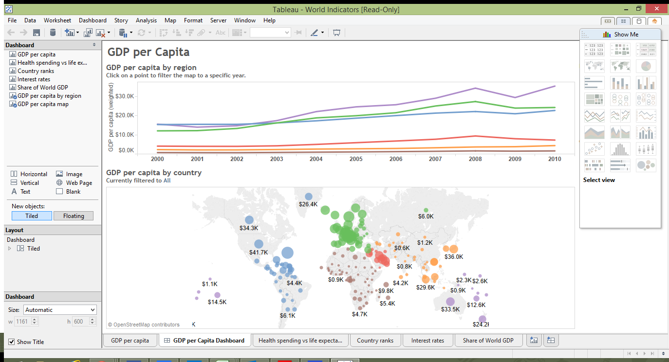The height and width of the screenshot is (362, 669).
Task: Click the Save icon
Action: (36, 32)
